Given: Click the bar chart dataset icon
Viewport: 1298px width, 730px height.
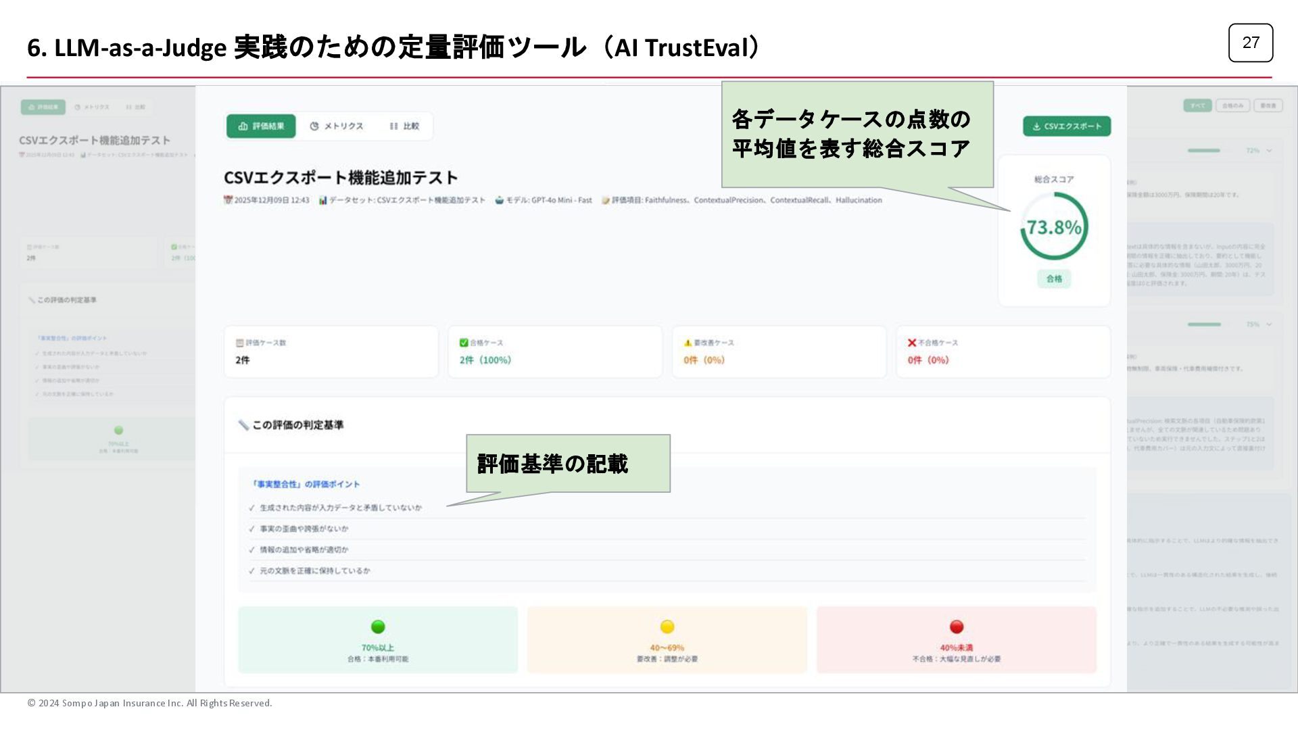Looking at the screenshot, I should [323, 200].
